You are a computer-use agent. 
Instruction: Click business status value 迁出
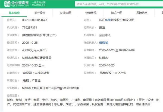(102, 28)
